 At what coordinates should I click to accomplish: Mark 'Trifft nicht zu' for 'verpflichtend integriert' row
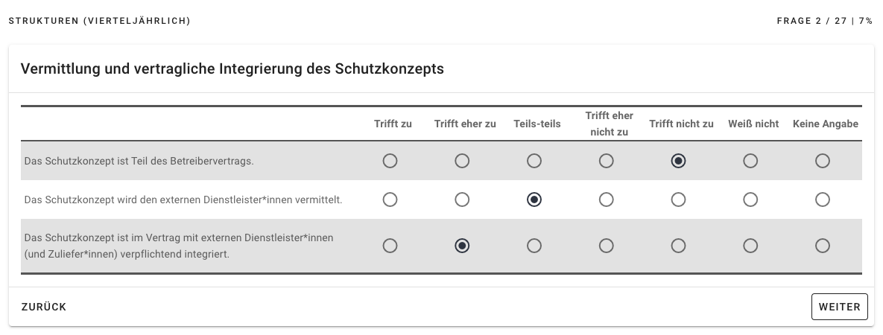pos(678,246)
